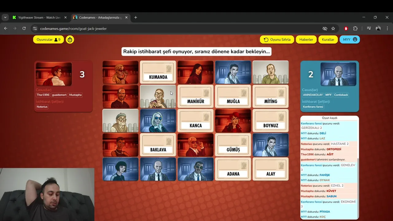Screen dimensions: 393x221
Task: Click red operative tag Mustapha
Action: pos(75,95)
